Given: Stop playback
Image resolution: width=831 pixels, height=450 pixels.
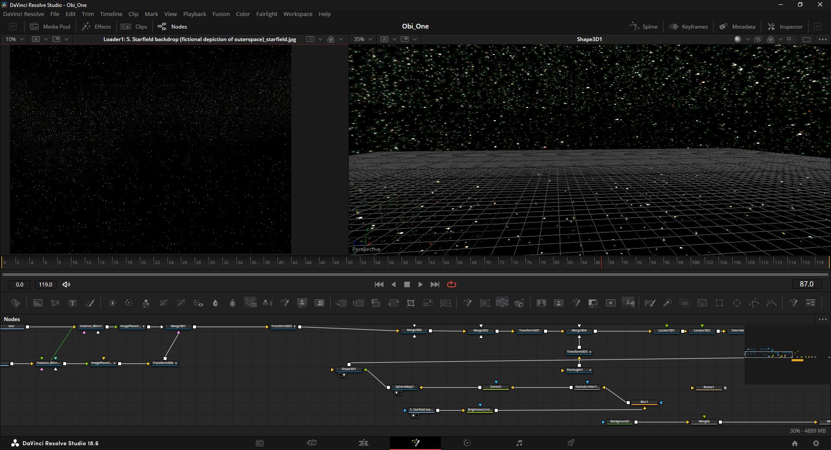Looking at the screenshot, I should tap(407, 284).
